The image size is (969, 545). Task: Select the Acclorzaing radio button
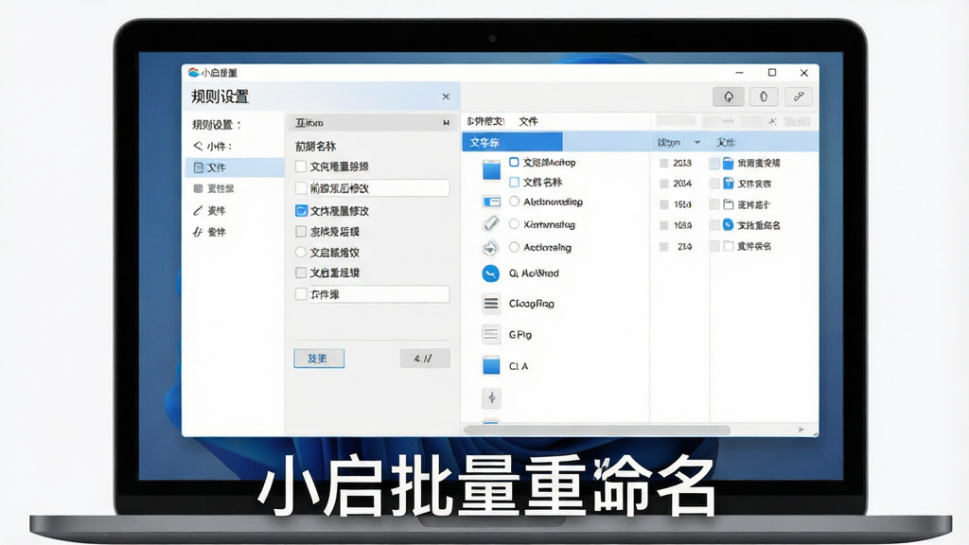coord(514,247)
